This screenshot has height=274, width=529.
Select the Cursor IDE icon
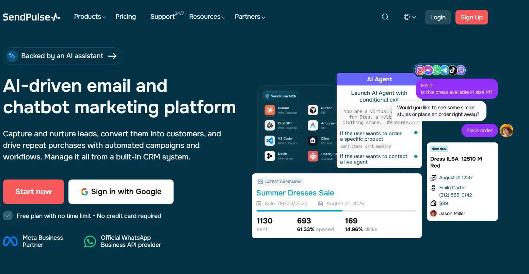pos(313,110)
